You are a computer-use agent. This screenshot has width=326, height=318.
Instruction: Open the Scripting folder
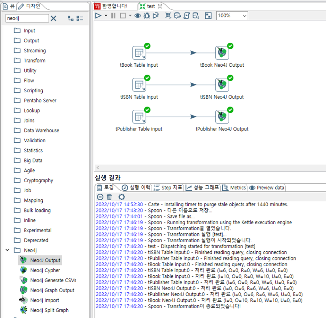28,91
